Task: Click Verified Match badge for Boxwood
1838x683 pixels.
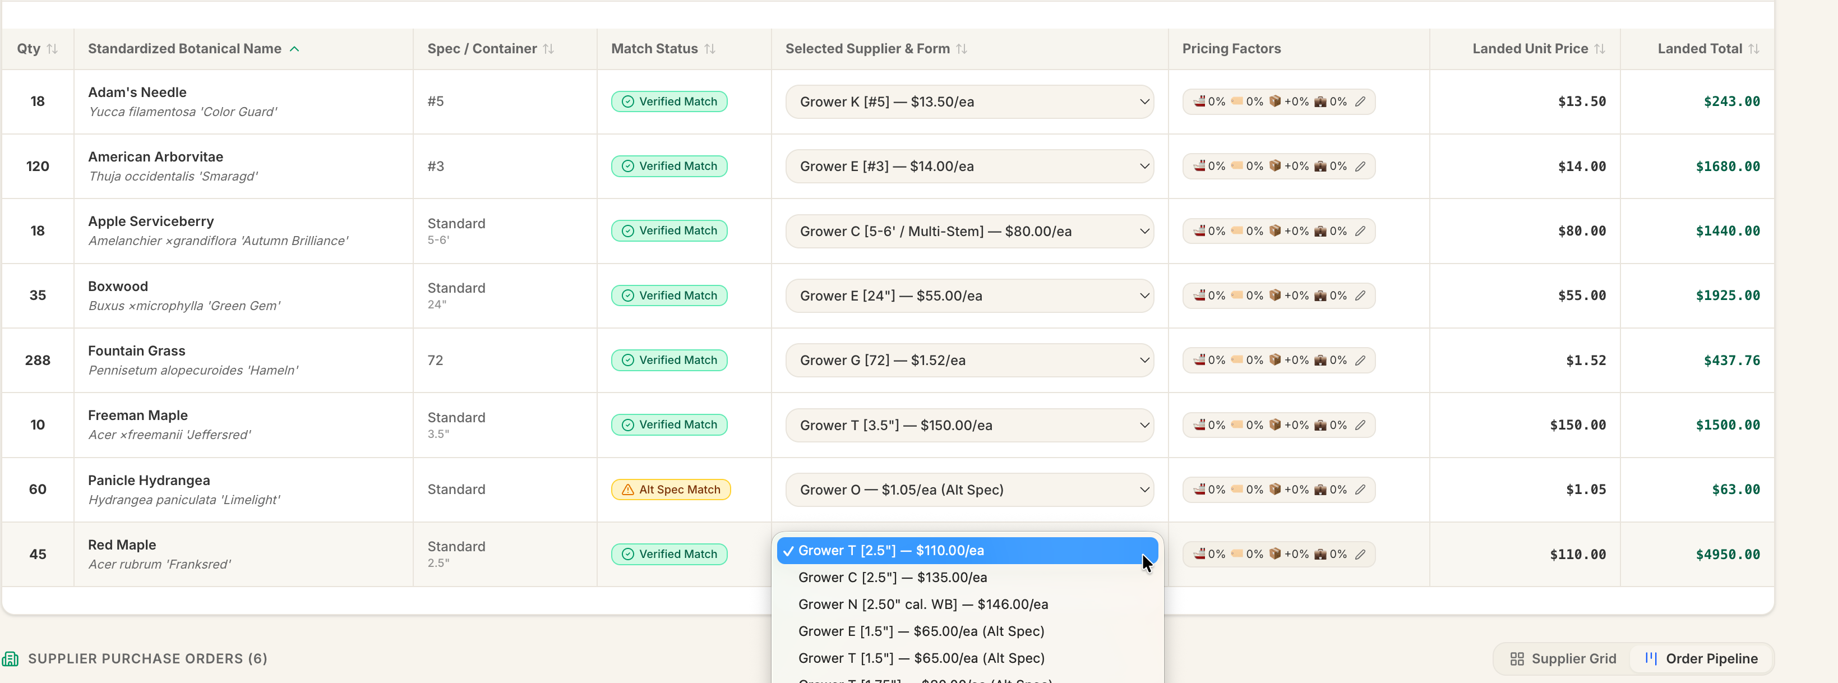Action: click(x=669, y=296)
